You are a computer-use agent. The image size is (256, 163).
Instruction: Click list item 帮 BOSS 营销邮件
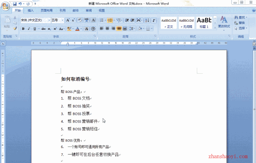pos(83,121)
